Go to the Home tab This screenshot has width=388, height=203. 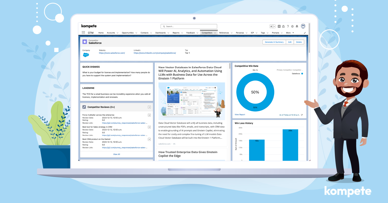tap(101, 33)
